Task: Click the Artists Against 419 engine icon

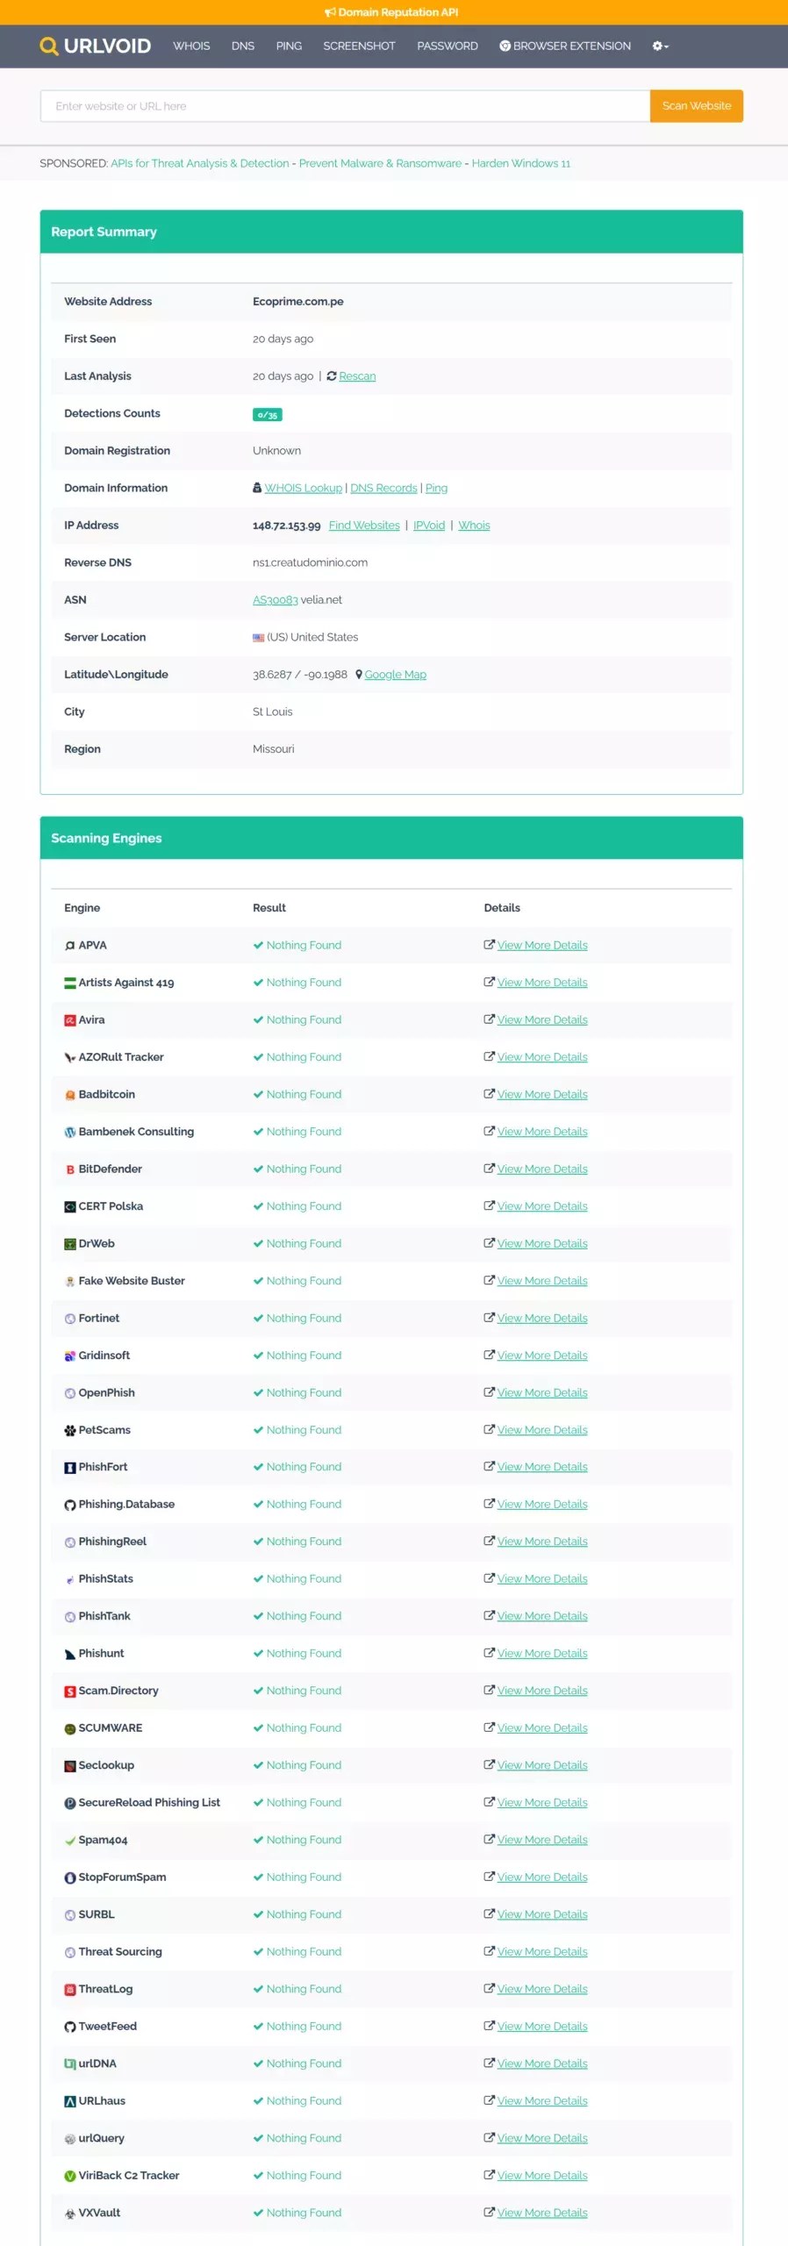Action: 70,984
